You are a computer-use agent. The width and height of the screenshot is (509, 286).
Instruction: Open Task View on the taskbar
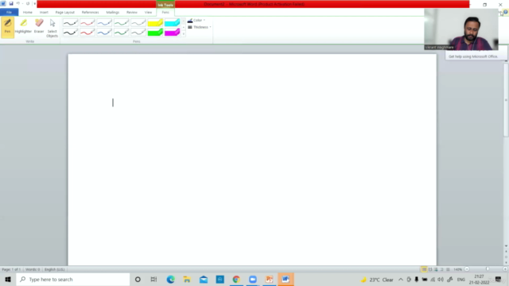tap(153, 279)
